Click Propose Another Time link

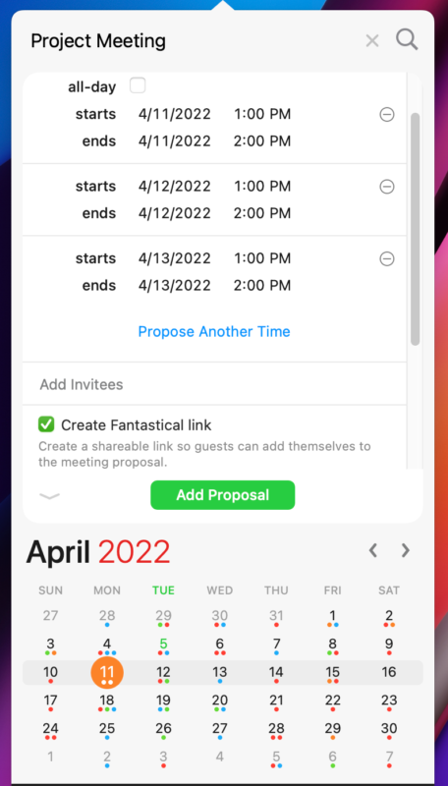(214, 331)
